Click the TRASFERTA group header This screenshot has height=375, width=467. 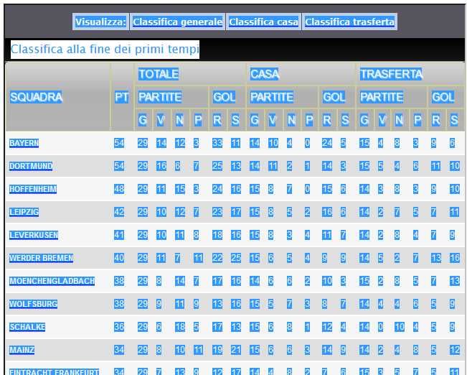click(392, 74)
